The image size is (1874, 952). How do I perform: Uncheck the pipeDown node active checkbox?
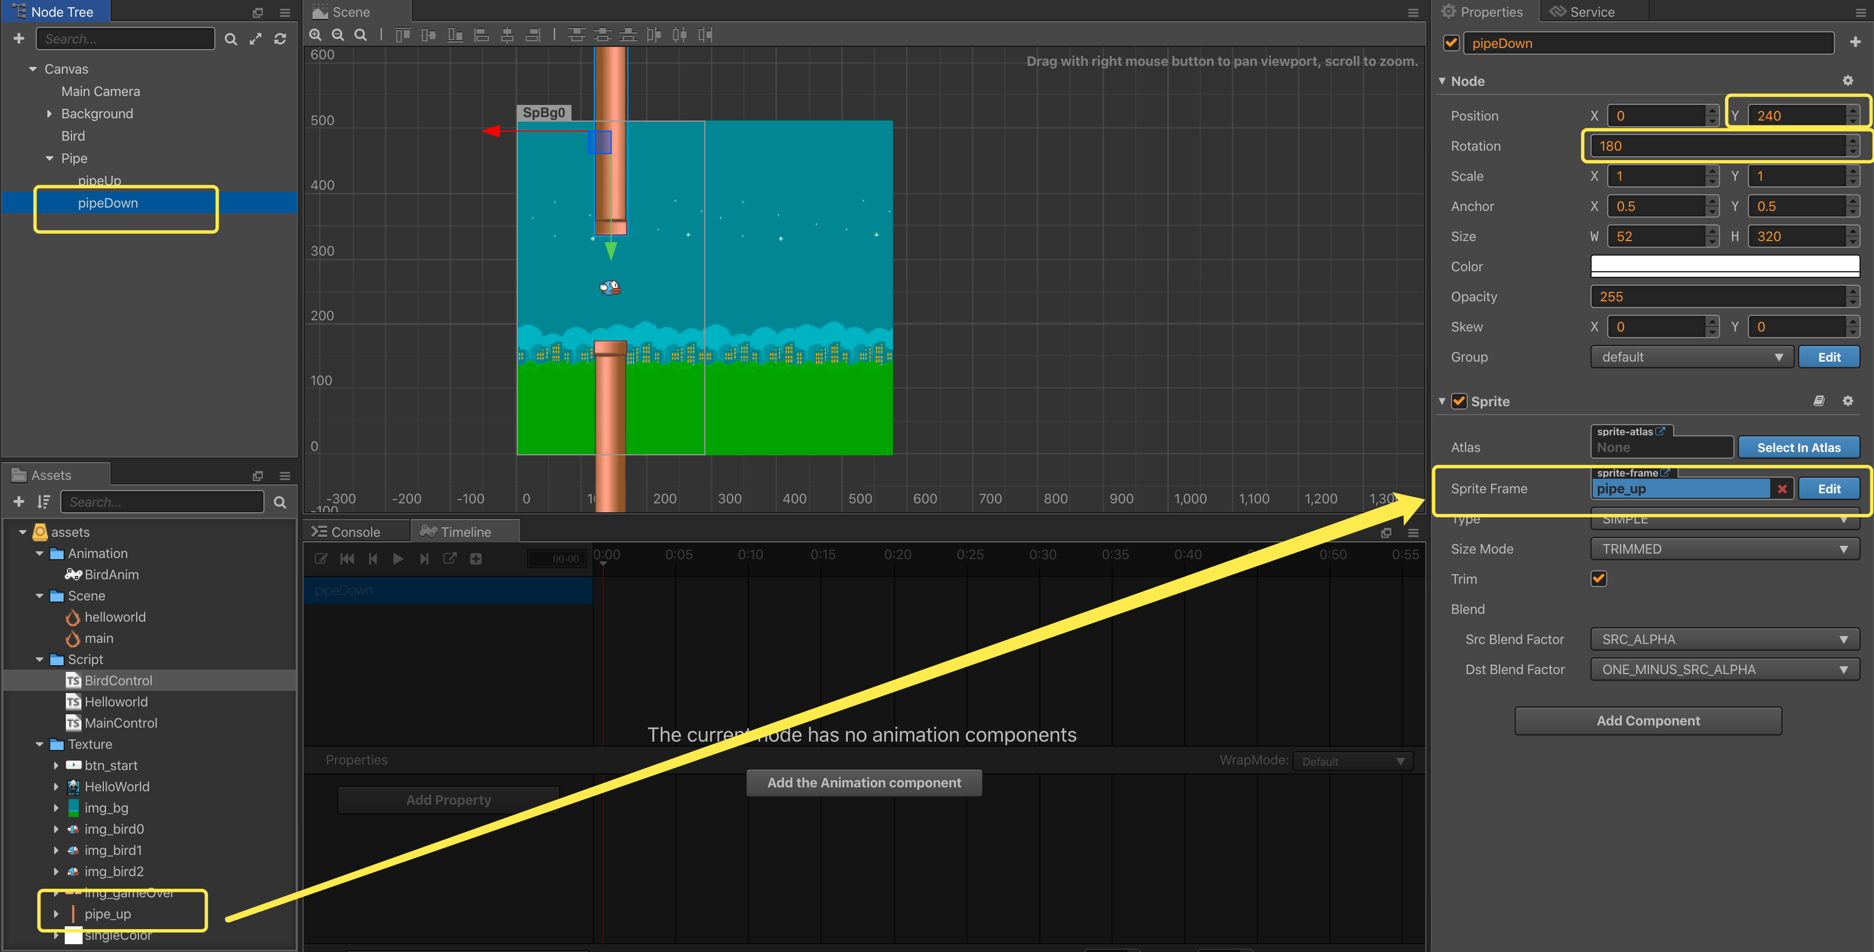tap(1452, 43)
